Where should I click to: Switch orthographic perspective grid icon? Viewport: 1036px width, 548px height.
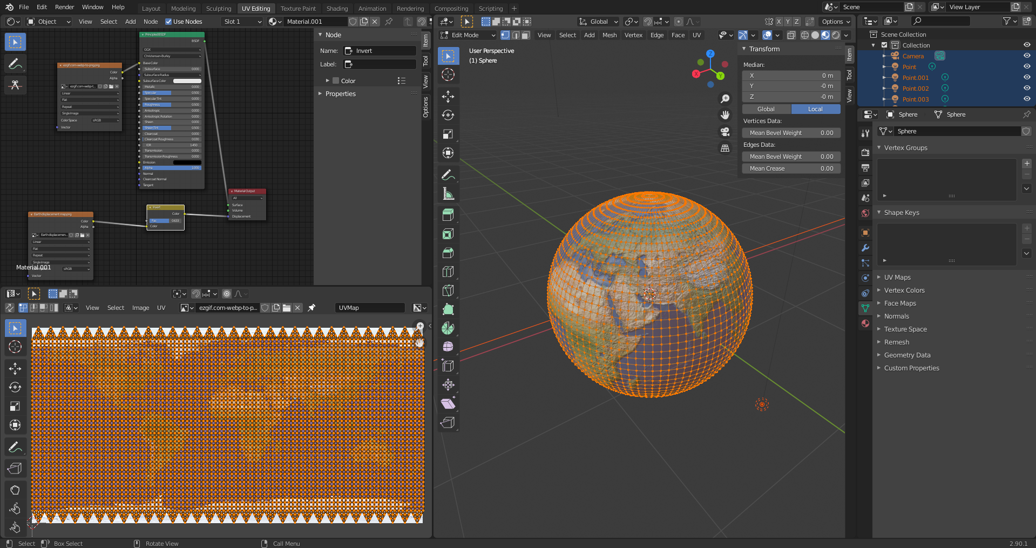pyautogui.click(x=725, y=148)
